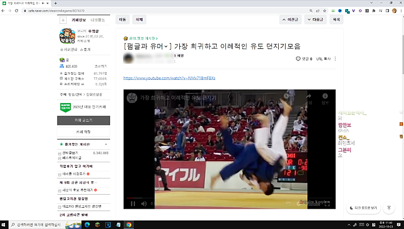Click the zoom magnifier in address bar
404x229 pixels.
click(x=311, y=11)
